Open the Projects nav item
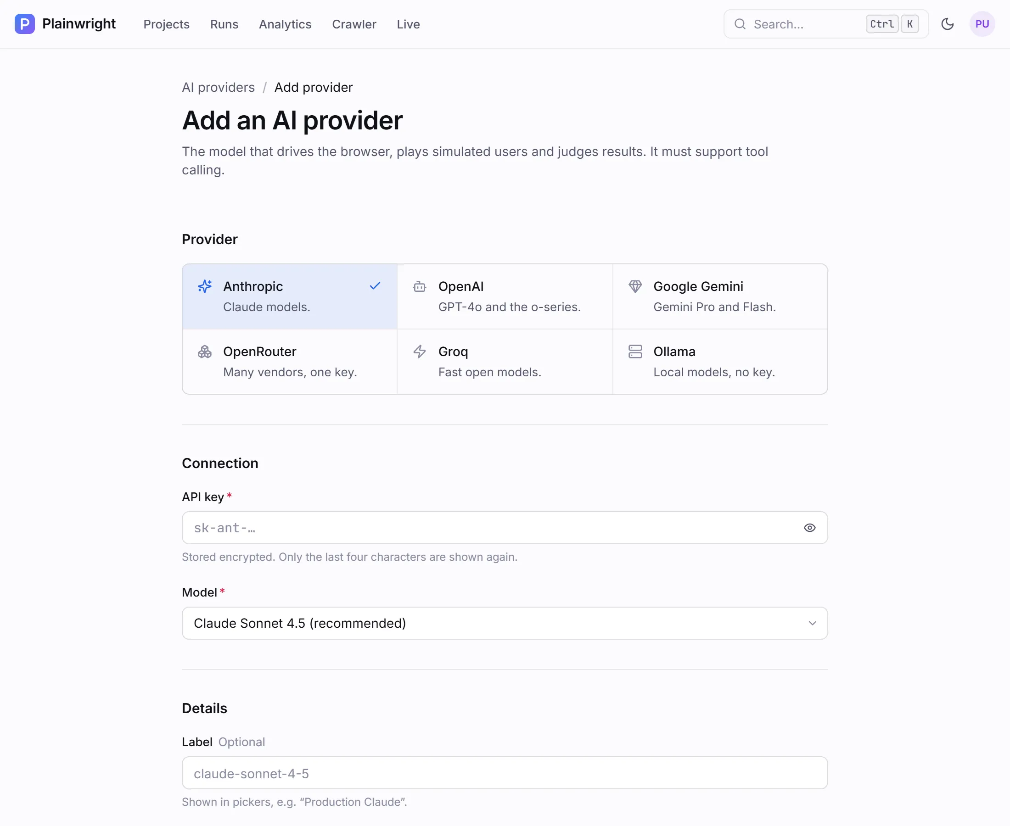Viewport: 1010px width, 826px height. coord(167,24)
